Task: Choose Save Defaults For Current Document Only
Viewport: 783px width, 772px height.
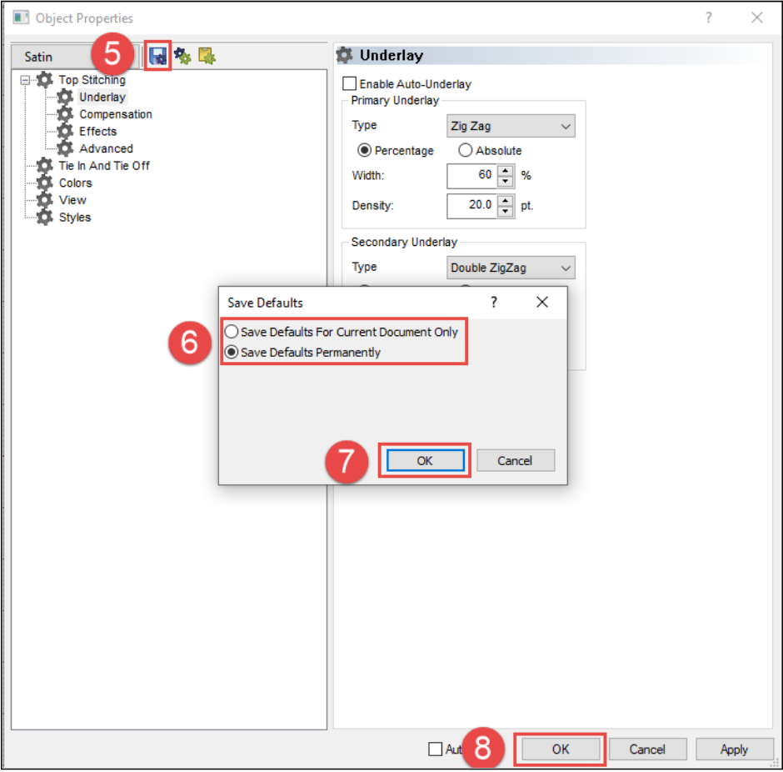Action: (231, 331)
